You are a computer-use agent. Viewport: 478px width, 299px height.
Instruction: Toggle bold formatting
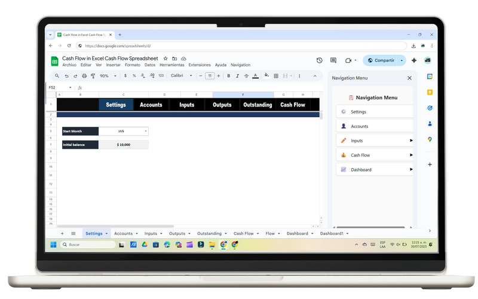pyautogui.click(x=228, y=76)
